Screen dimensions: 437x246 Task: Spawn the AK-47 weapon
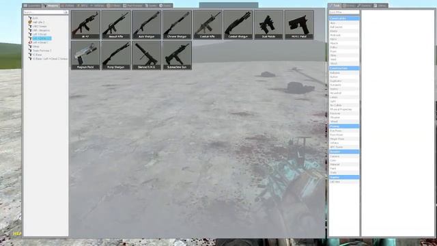coord(85,25)
